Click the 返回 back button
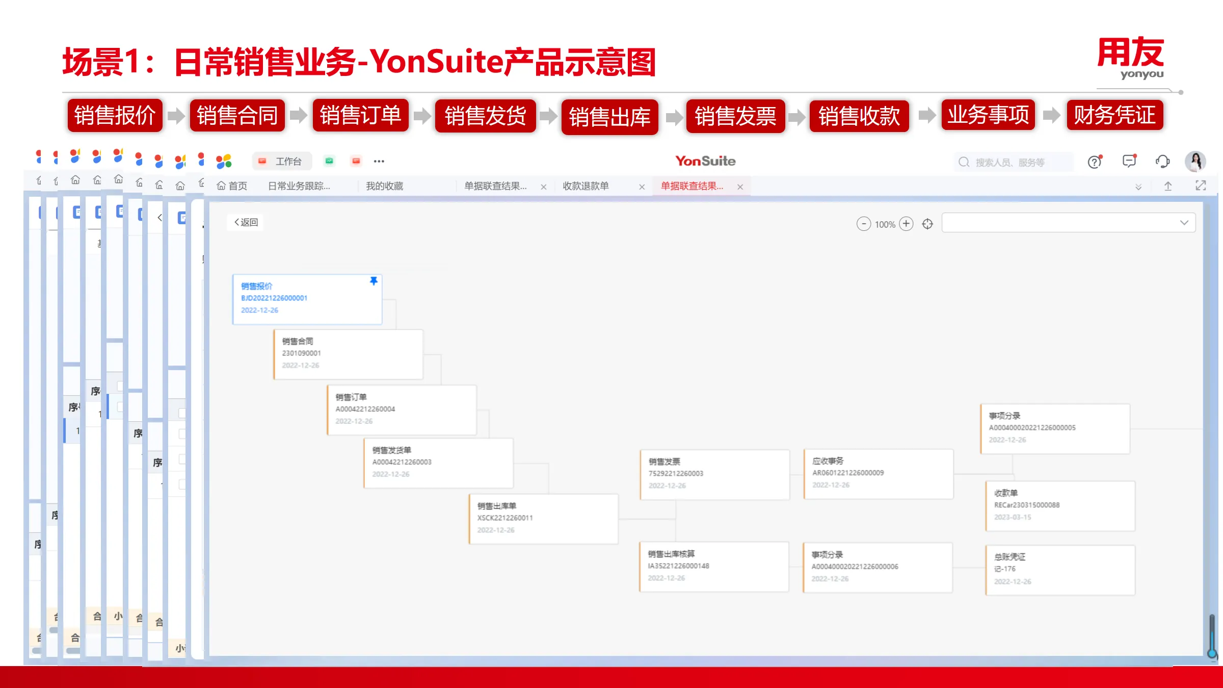The height and width of the screenshot is (688, 1223). point(246,222)
